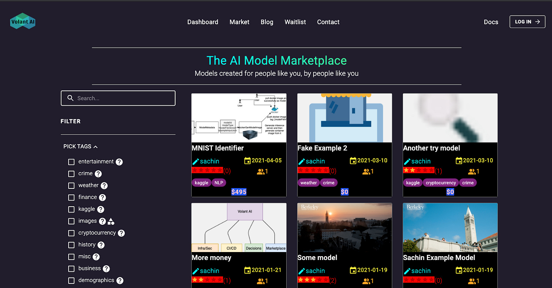Click the cryptocurrency tag on Another try model
This screenshot has height=288, width=552.
tap(441, 183)
